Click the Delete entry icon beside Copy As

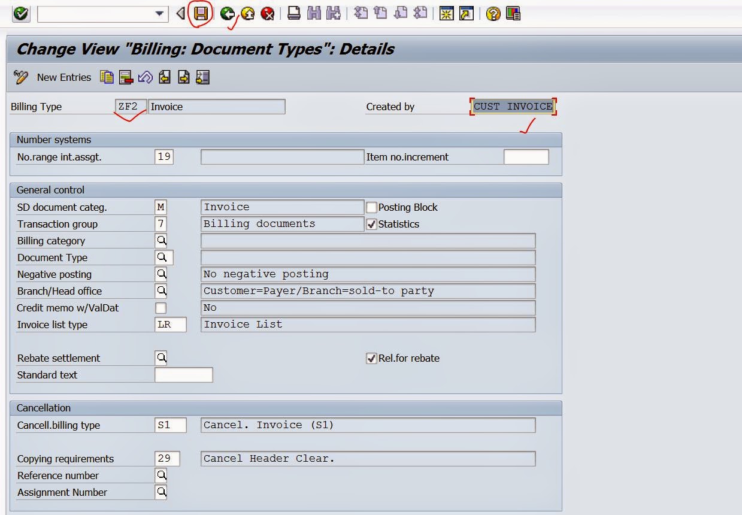[x=126, y=77]
